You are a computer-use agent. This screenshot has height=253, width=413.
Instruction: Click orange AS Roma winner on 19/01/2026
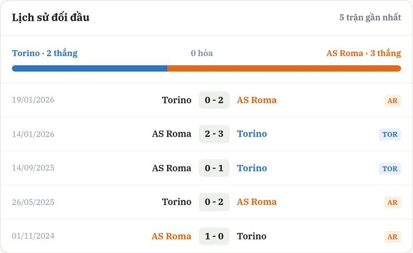point(257,100)
